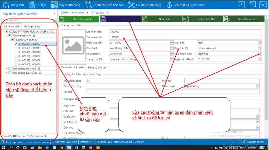Open the Bộ phận dropdown arrow
This screenshot has width=269, height=150.
(x=260, y=48)
